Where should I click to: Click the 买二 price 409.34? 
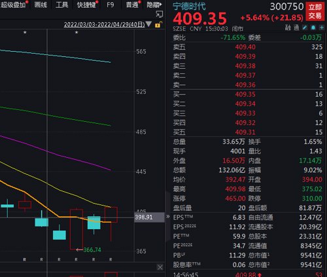[x=245, y=103]
